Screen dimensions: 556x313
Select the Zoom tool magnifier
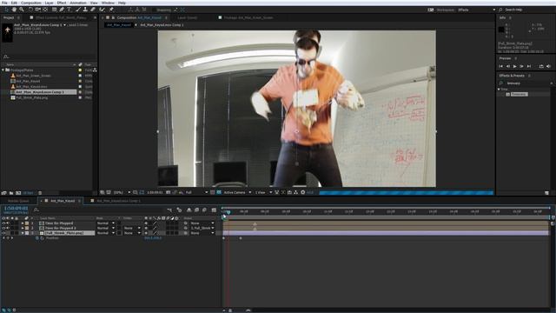22,10
